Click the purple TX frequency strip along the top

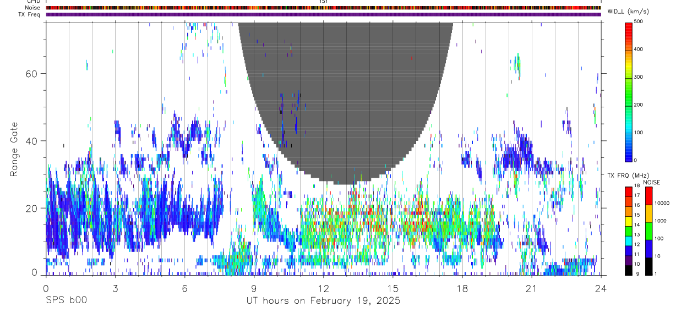click(x=323, y=14)
